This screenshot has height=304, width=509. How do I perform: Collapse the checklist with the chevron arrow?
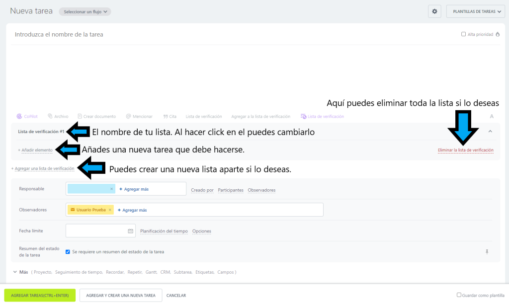(490, 131)
